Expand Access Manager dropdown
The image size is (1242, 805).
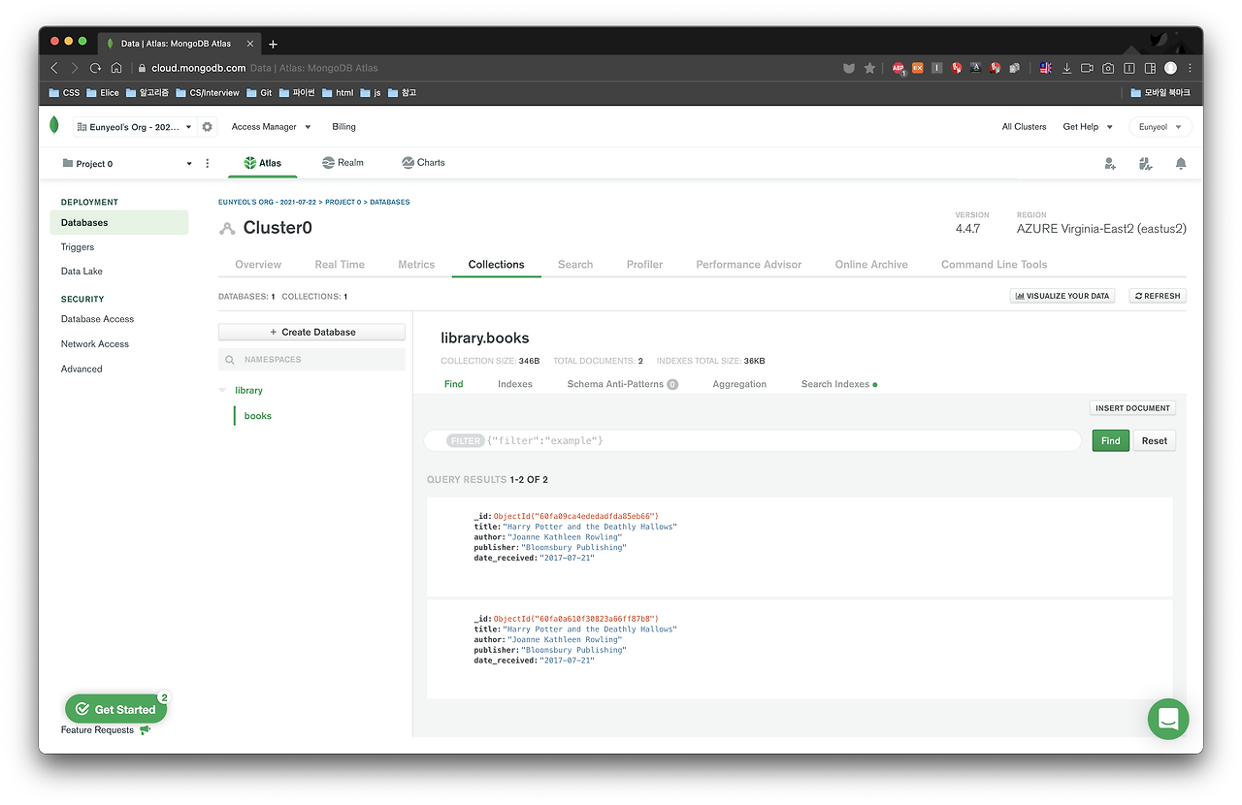point(271,127)
